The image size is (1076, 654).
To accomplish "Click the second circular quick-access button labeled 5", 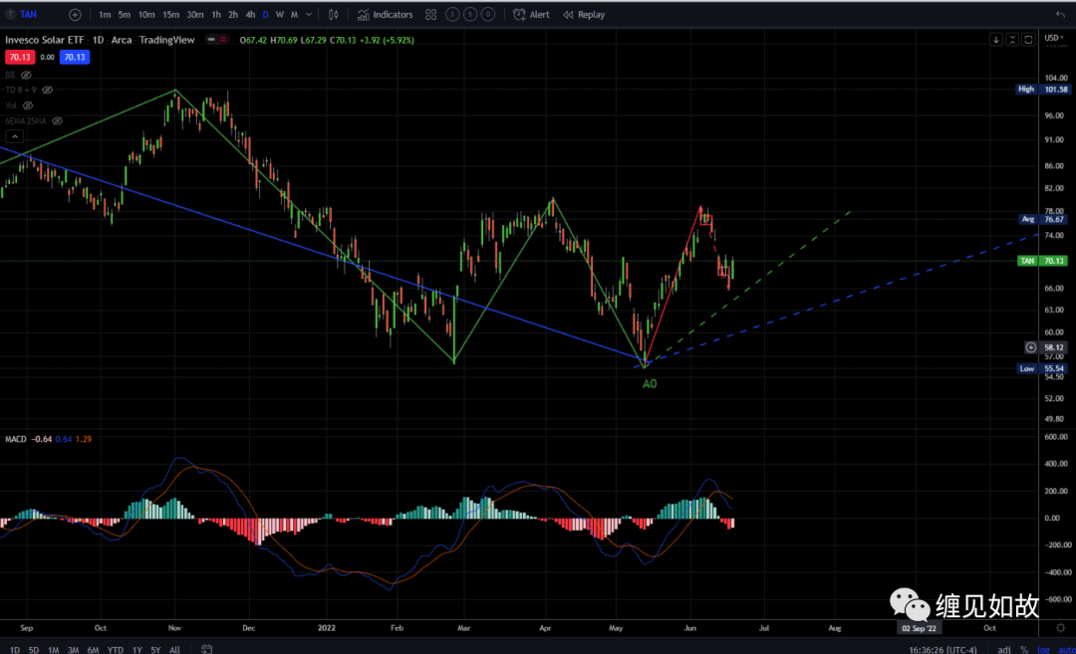I will click(x=470, y=14).
